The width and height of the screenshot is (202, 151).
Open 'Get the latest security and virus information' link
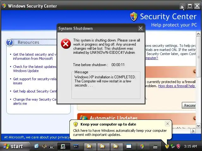click(x=34, y=56)
